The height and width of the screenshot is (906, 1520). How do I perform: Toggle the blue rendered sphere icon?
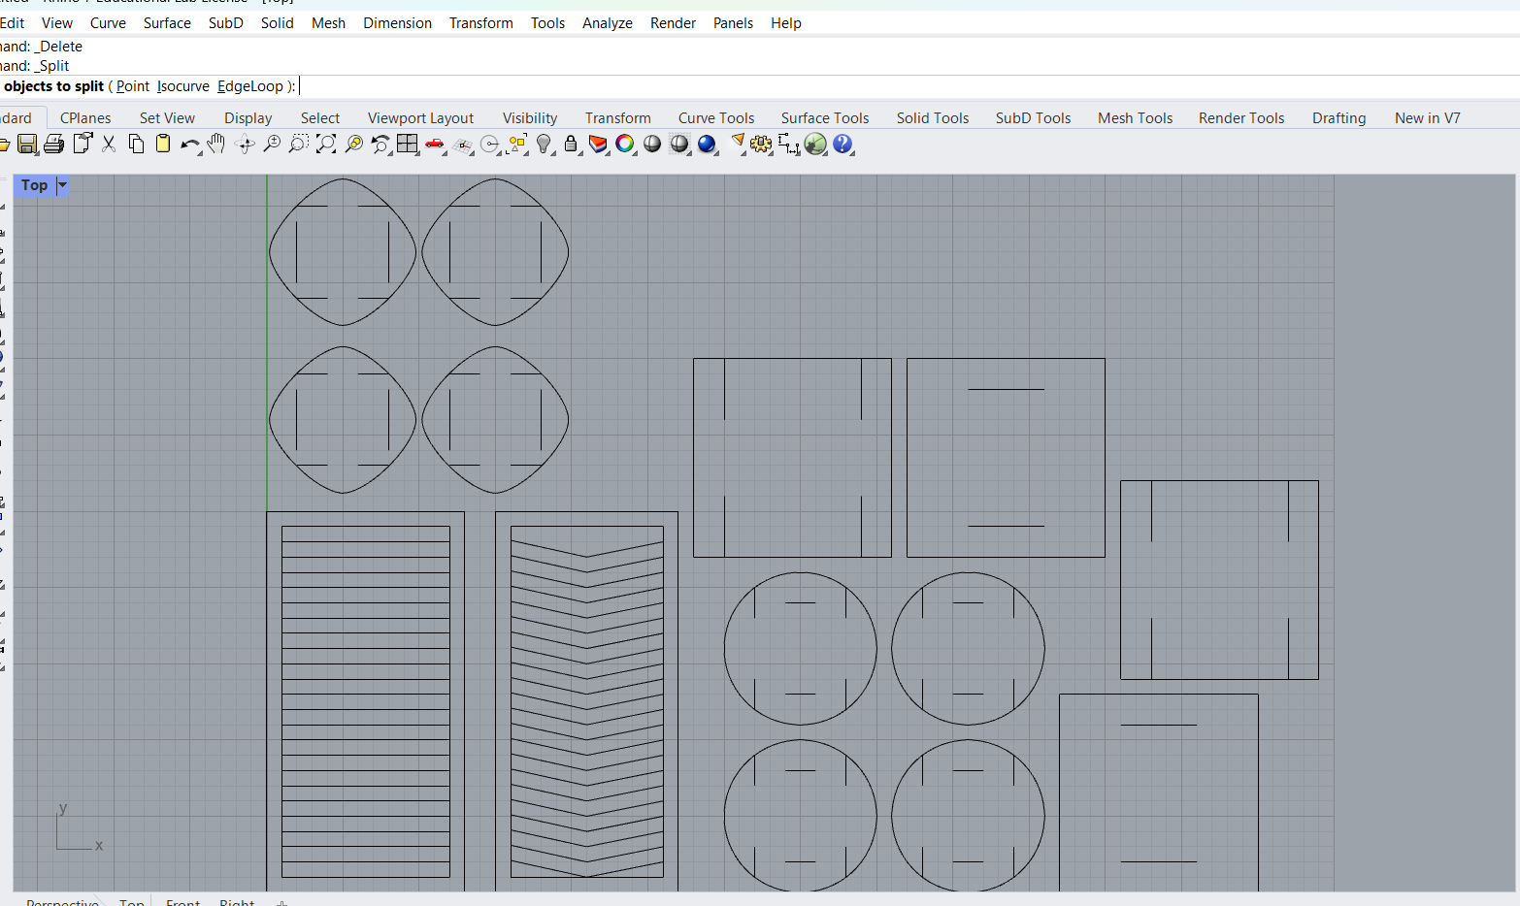[x=707, y=145]
